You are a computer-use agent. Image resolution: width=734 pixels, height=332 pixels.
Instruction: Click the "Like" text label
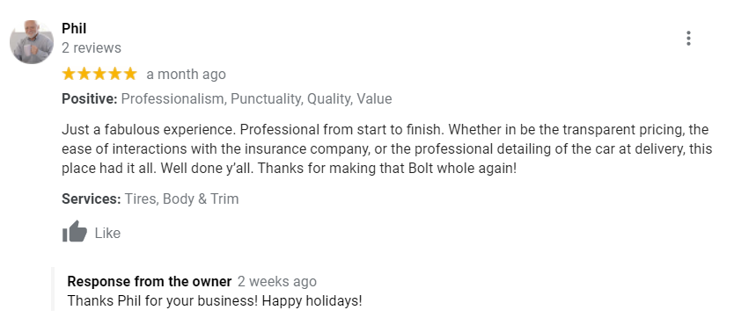pyautogui.click(x=107, y=233)
